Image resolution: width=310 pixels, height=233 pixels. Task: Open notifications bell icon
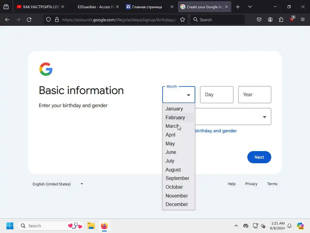[289, 226]
